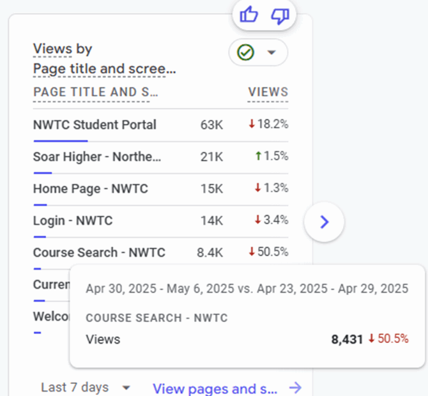This screenshot has height=396, width=428.
Task: Click the 14K views value
Action: tap(211, 221)
